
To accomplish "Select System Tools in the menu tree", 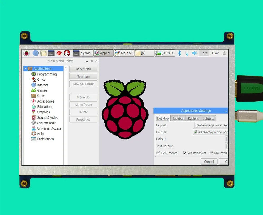I will pyautogui.click(x=47, y=123).
